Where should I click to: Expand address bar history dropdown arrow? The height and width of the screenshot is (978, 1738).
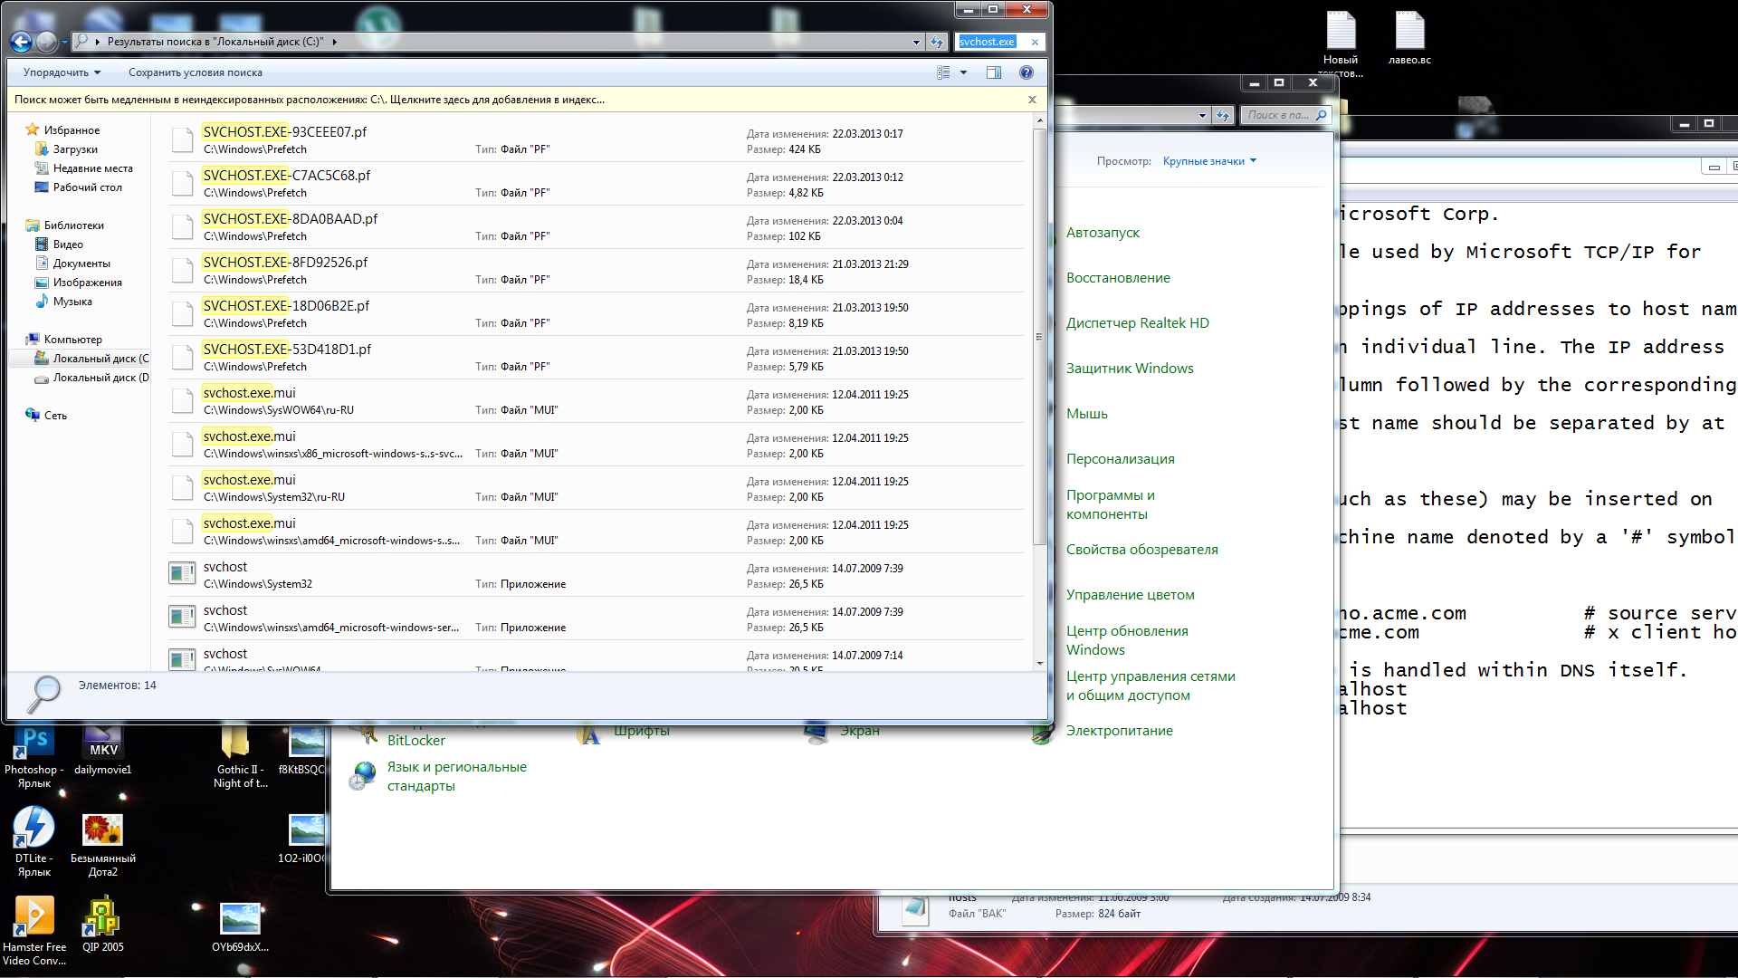point(916,42)
